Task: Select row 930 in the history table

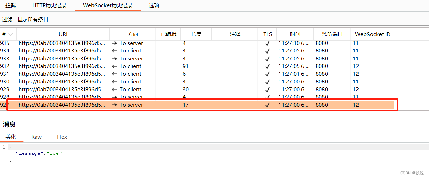Action: 197,82
